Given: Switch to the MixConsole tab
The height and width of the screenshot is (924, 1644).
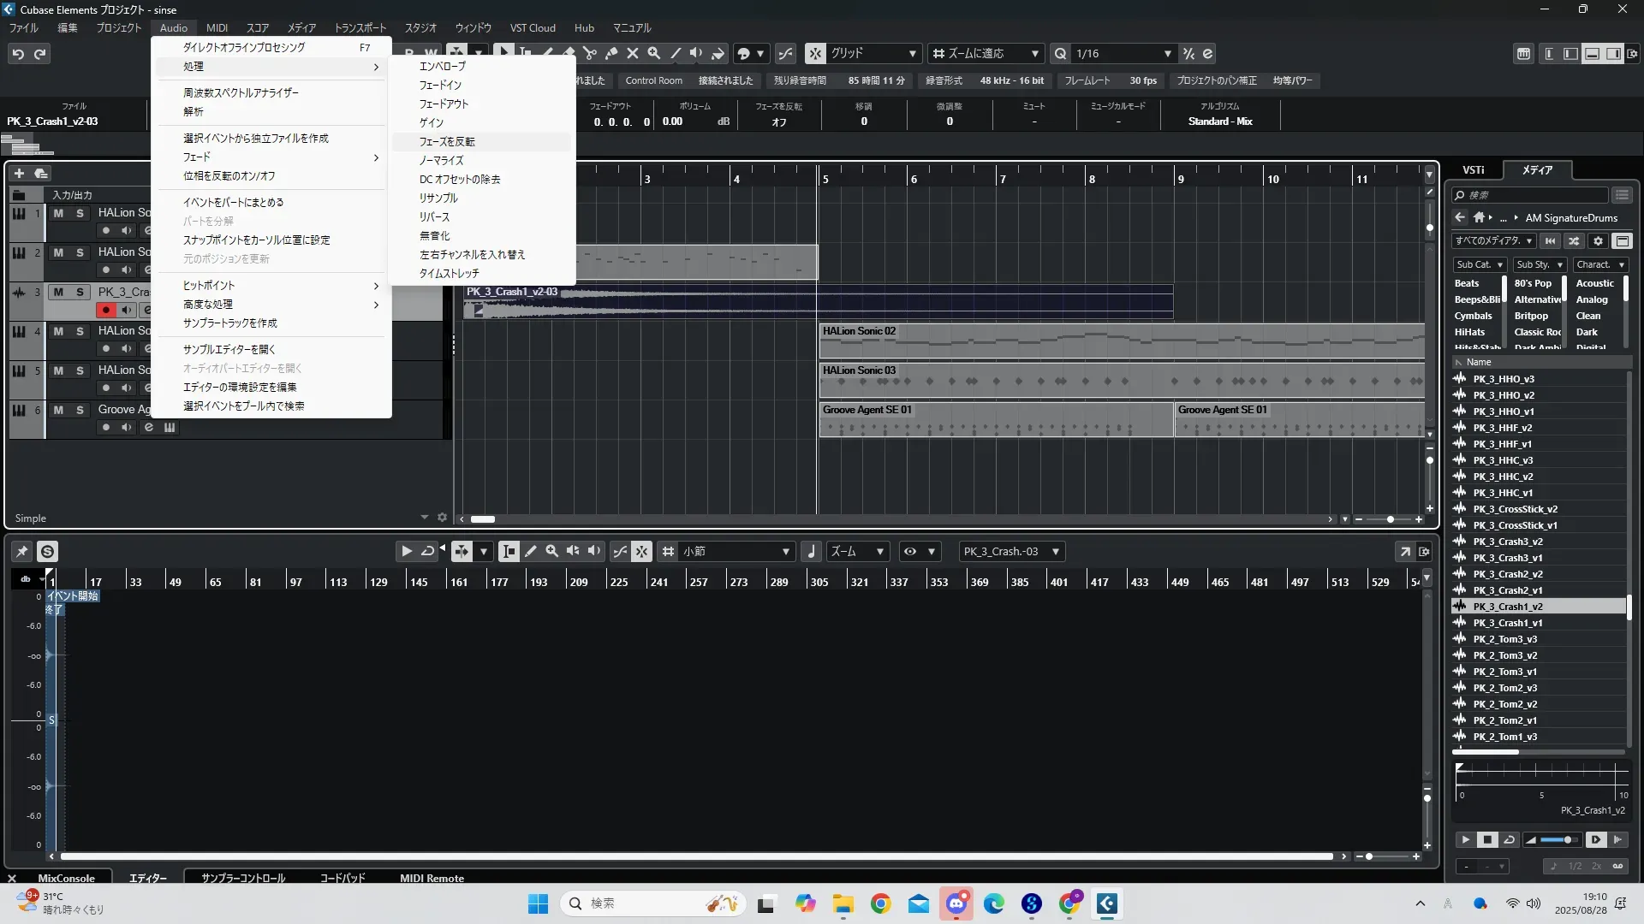Looking at the screenshot, I should 66,878.
